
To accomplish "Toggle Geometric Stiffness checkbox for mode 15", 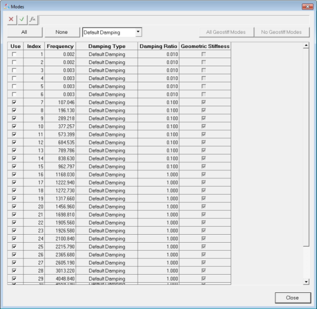I will (204, 166).
